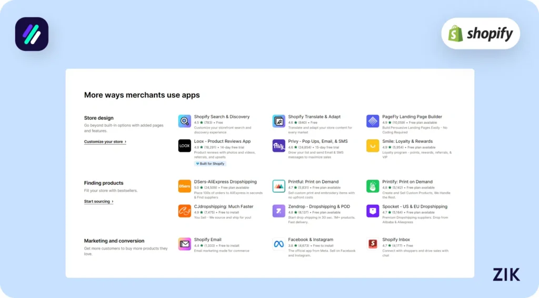Click the Shopify Inbox app icon
The height and width of the screenshot is (298, 539).
coord(373,244)
